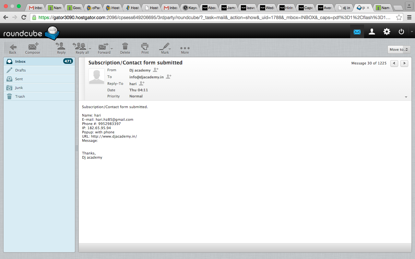The image size is (415, 259).
Task: Switch to the Goog browser tab
Action: [x=74, y=8]
